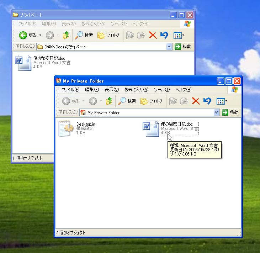Close the My Private Folder window
The image size is (260, 253).
click(237, 81)
